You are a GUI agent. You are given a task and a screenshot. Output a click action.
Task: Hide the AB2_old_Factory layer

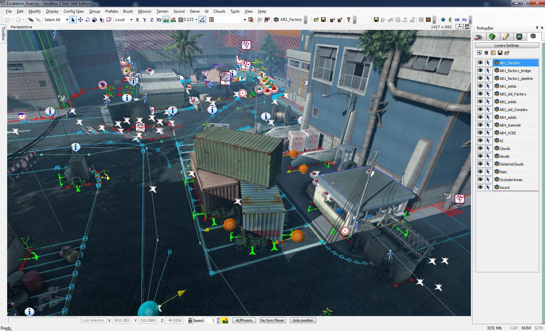tap(480, 94)
